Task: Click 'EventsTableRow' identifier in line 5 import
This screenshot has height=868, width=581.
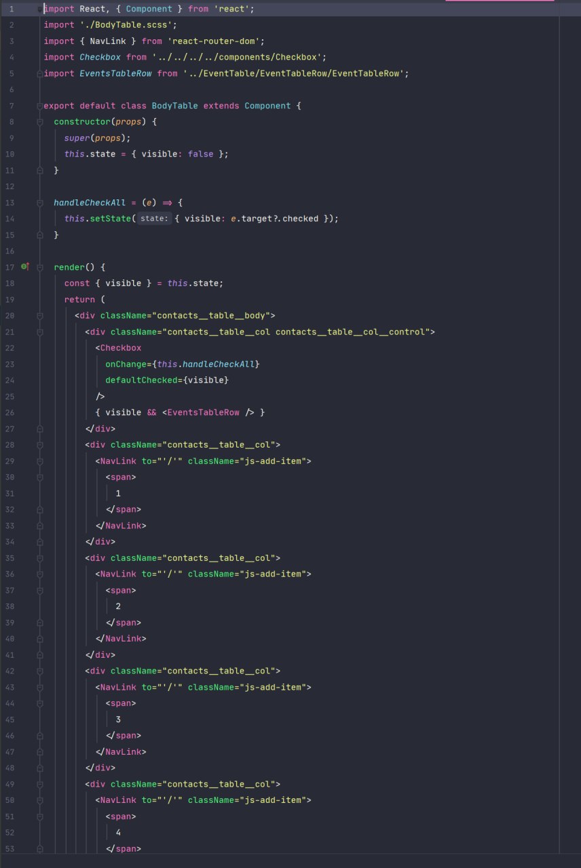Action: [116, 73]
